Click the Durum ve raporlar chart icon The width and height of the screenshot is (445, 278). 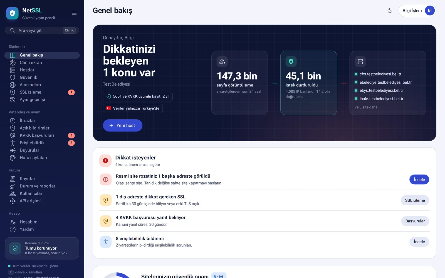13,186
